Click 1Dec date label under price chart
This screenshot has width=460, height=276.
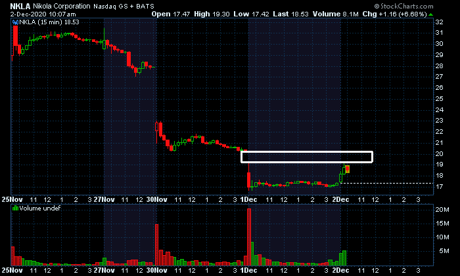[x=248, y=199]
